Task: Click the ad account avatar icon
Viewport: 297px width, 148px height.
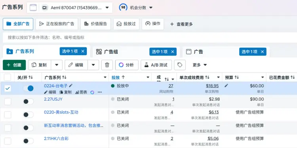Action: (45, 8)
